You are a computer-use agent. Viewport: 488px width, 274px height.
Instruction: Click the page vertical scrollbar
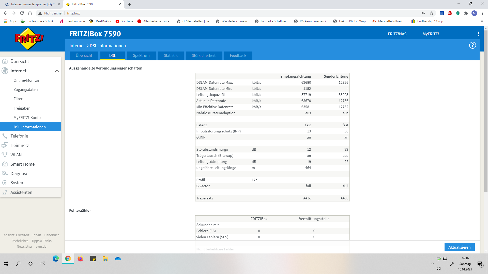(x=485, y=112)
